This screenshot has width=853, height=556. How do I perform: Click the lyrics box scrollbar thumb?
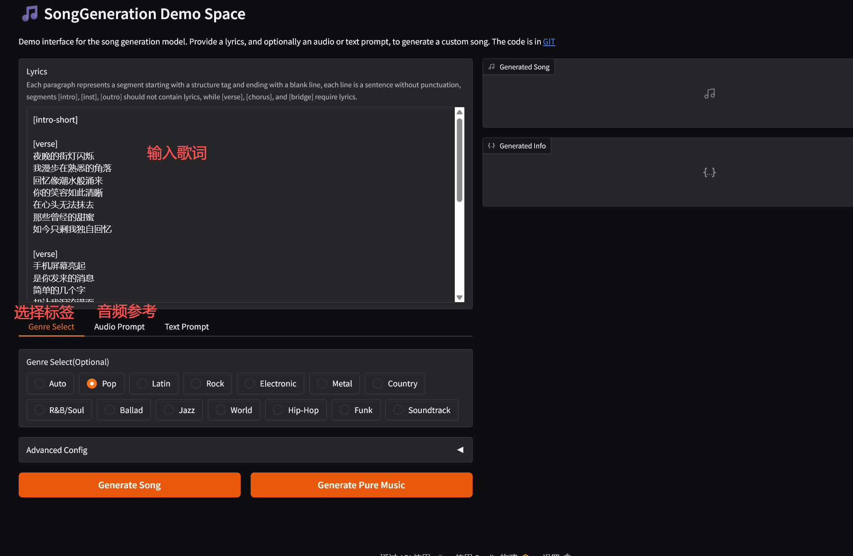coord(459,160)
